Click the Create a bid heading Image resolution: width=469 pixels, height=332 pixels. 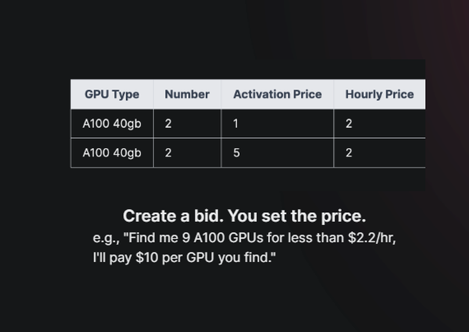tap(244, 216)
